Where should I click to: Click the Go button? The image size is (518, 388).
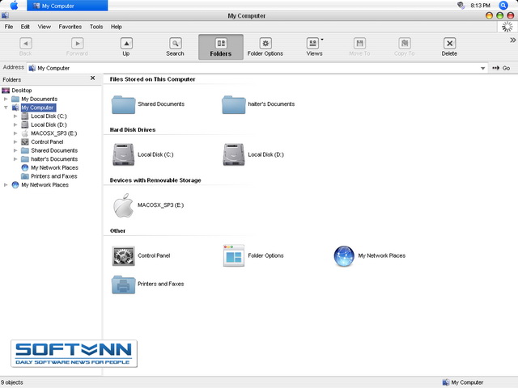point(501,68)
